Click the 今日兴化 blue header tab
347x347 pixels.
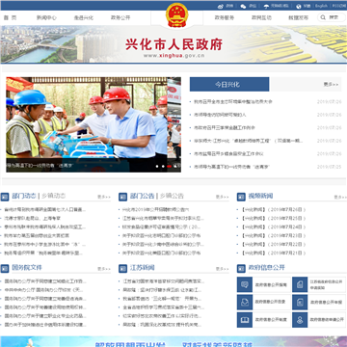[229, 84]
